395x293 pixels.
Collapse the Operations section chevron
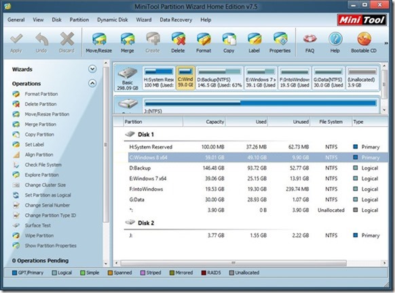point(92,83)
